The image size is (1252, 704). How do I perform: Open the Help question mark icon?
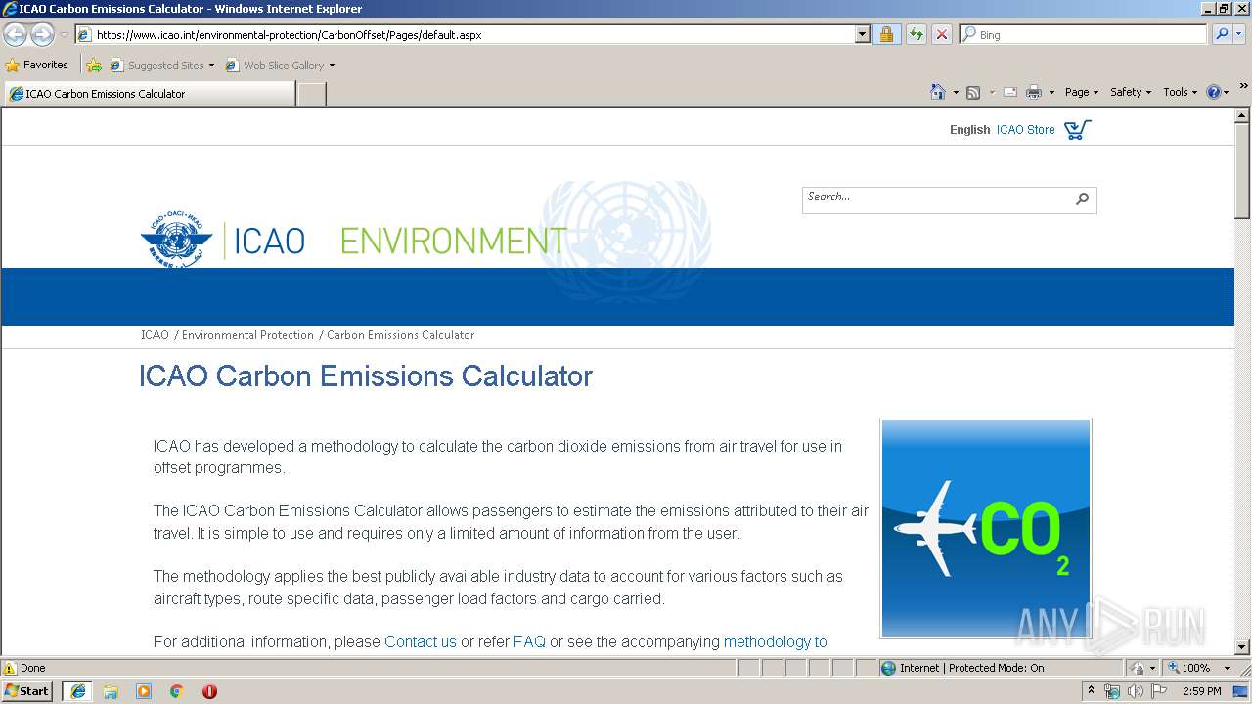[x=1214, y=92]
